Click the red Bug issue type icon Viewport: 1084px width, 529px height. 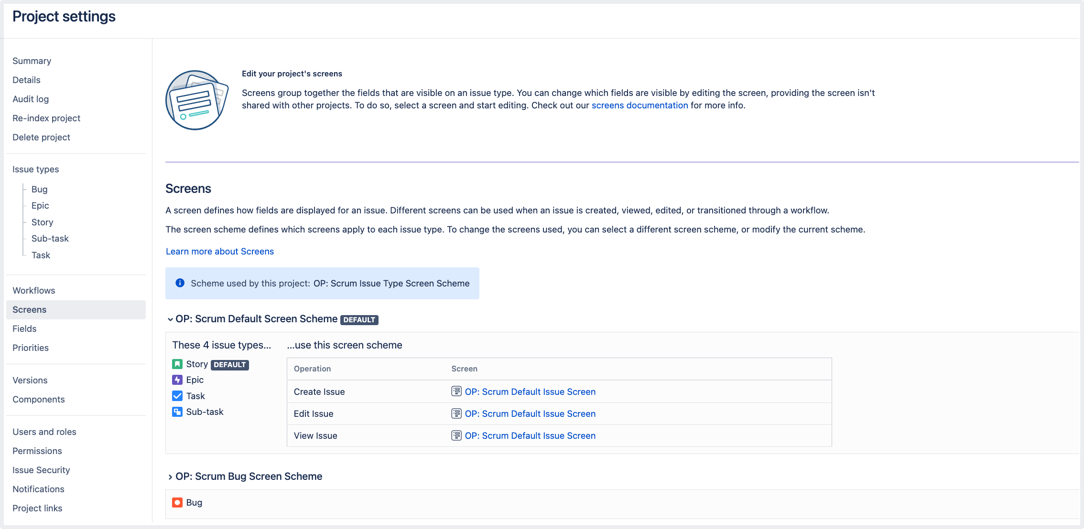pos(177,502)
